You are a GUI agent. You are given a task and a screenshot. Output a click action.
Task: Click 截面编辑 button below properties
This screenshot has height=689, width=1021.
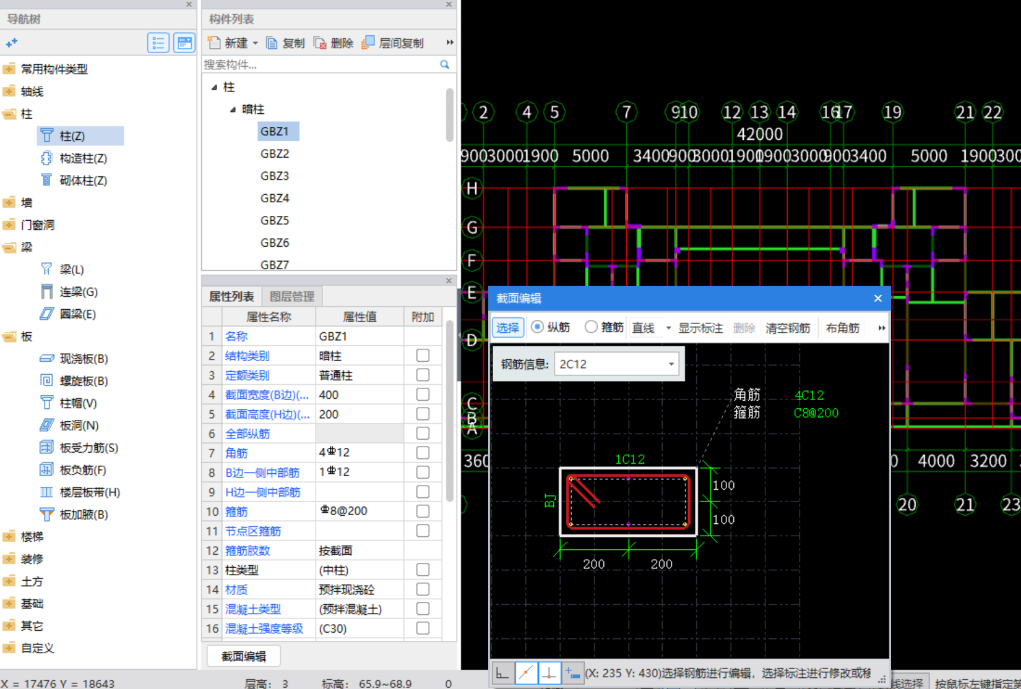click(244, 656)
